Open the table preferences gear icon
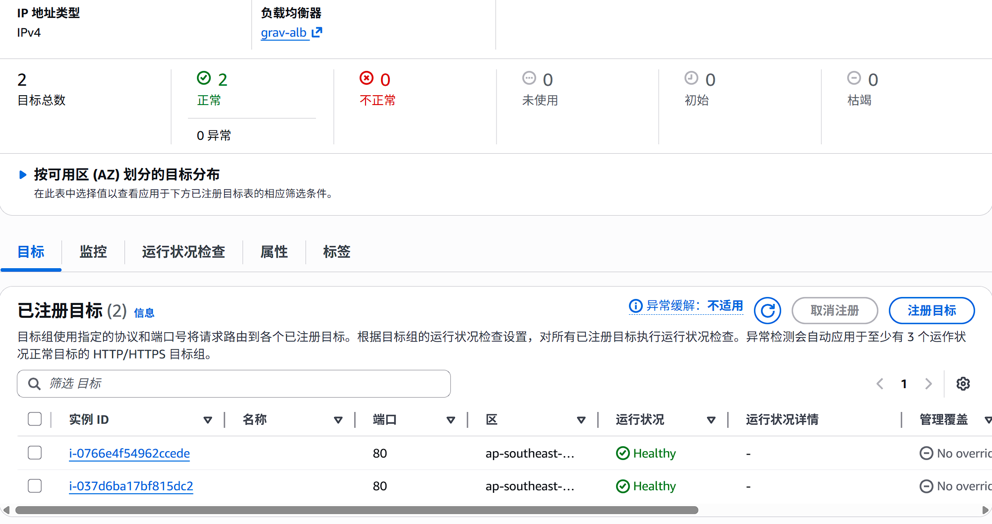This screenshot has height=524, width=992. coord(963,383)
